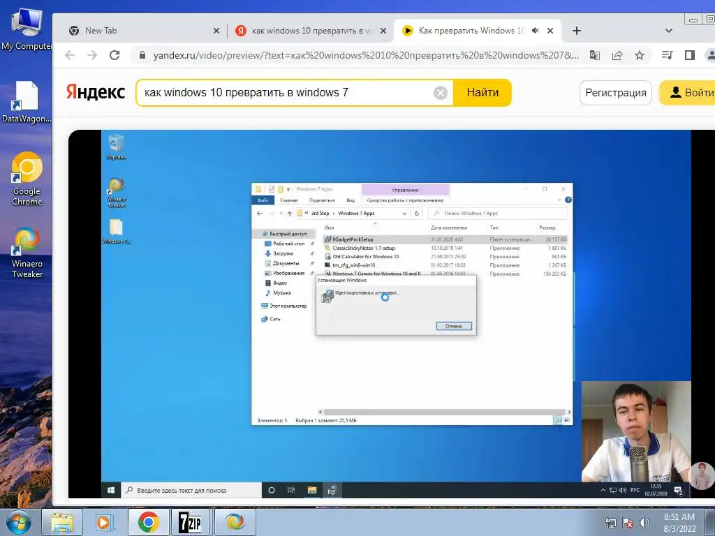Screen dimensions: 715x536
Task: Minimize the Chrome window
Action: (x=693, y=20)
